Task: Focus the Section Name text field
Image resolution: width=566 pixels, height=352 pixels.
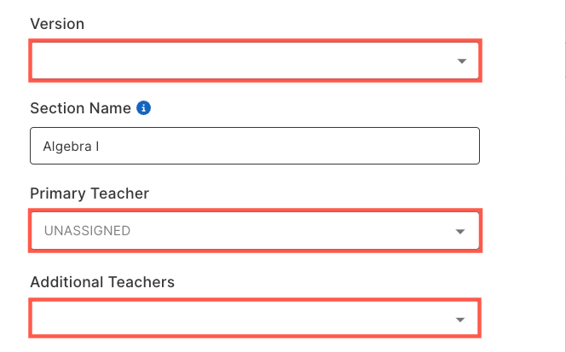Action: click(x=255, y=146)
